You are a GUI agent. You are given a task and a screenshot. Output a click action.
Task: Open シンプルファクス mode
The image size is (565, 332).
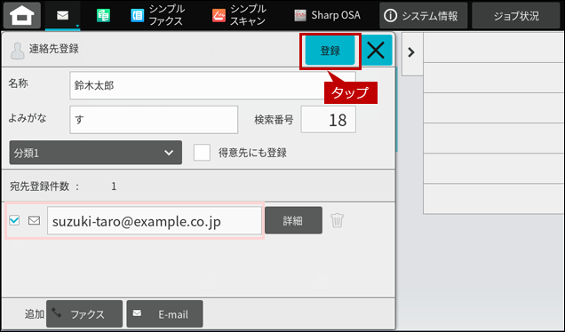coord(158,15)
